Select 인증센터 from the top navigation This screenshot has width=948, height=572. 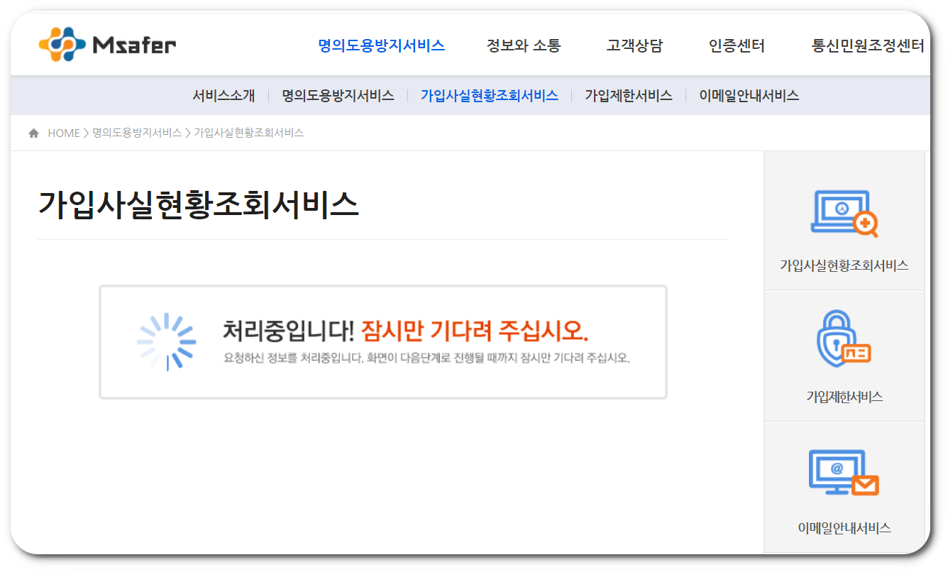pos(738,44)
